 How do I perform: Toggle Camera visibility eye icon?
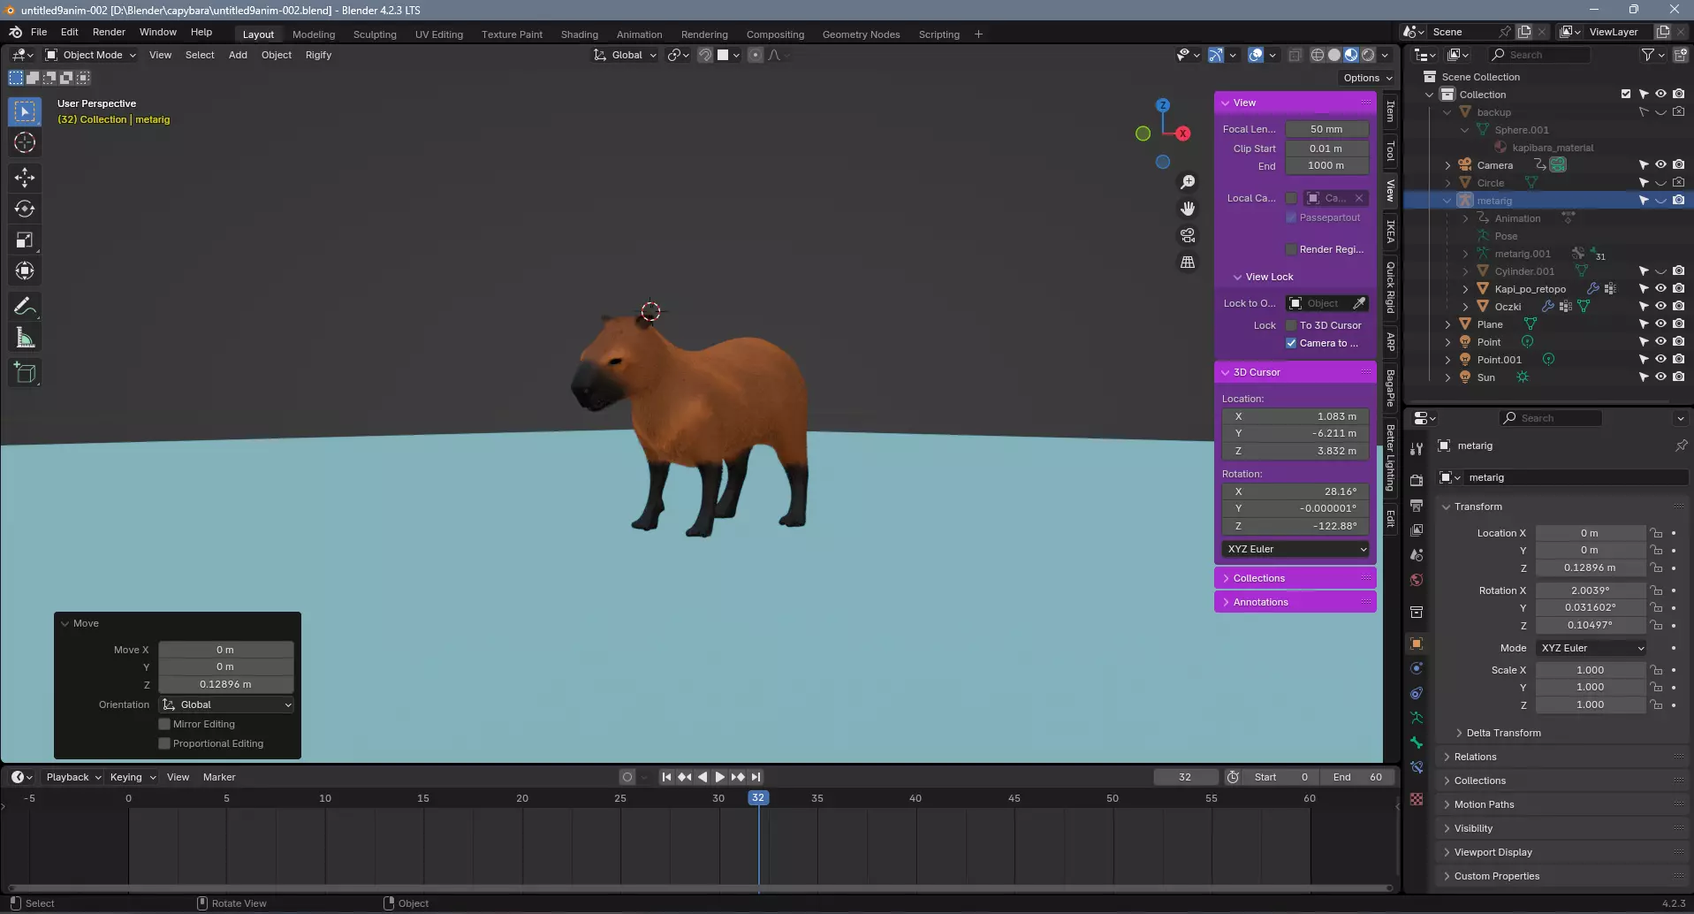click(x=1660, y=164)
